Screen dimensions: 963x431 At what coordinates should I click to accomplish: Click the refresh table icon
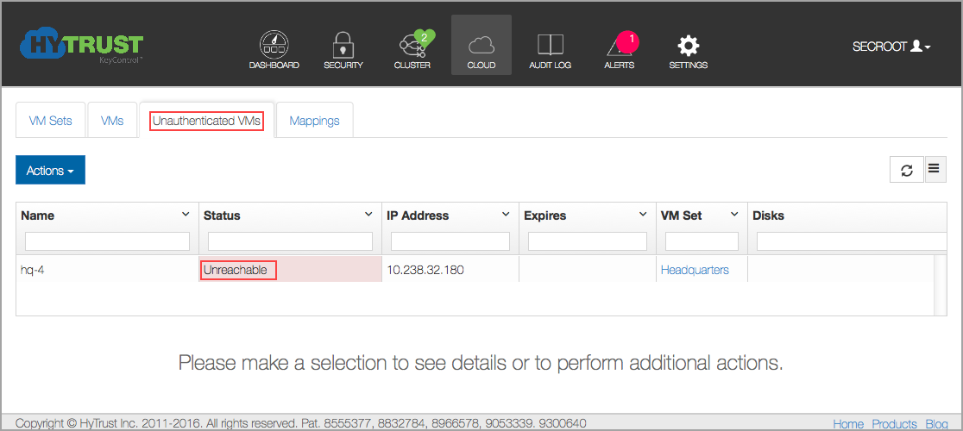[907, 171]
